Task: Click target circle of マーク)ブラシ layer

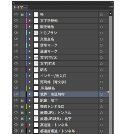Action: [x=101, y=33]
